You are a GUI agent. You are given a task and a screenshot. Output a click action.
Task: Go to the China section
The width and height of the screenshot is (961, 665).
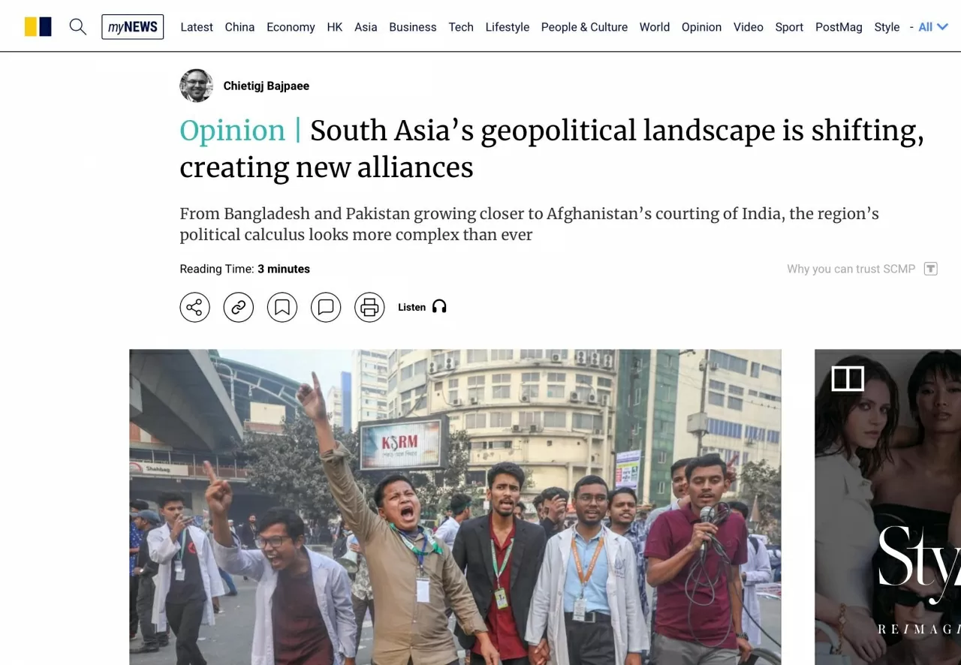(x=239, y=27)
